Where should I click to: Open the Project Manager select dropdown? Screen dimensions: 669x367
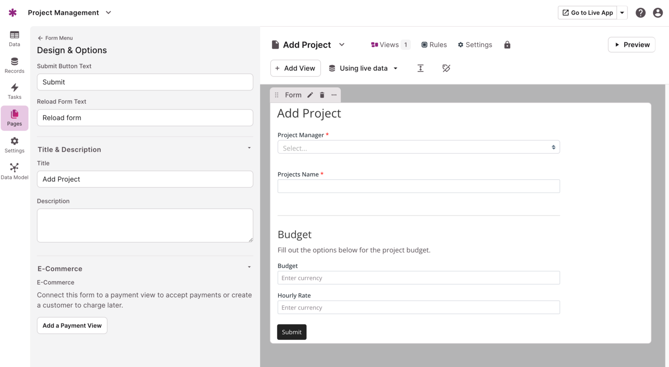(418, 147)
